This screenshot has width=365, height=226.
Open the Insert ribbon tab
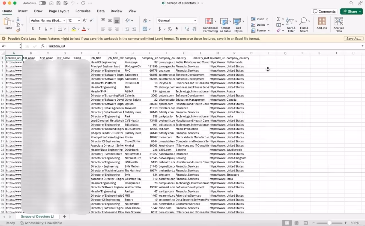(x=23, y=11)
